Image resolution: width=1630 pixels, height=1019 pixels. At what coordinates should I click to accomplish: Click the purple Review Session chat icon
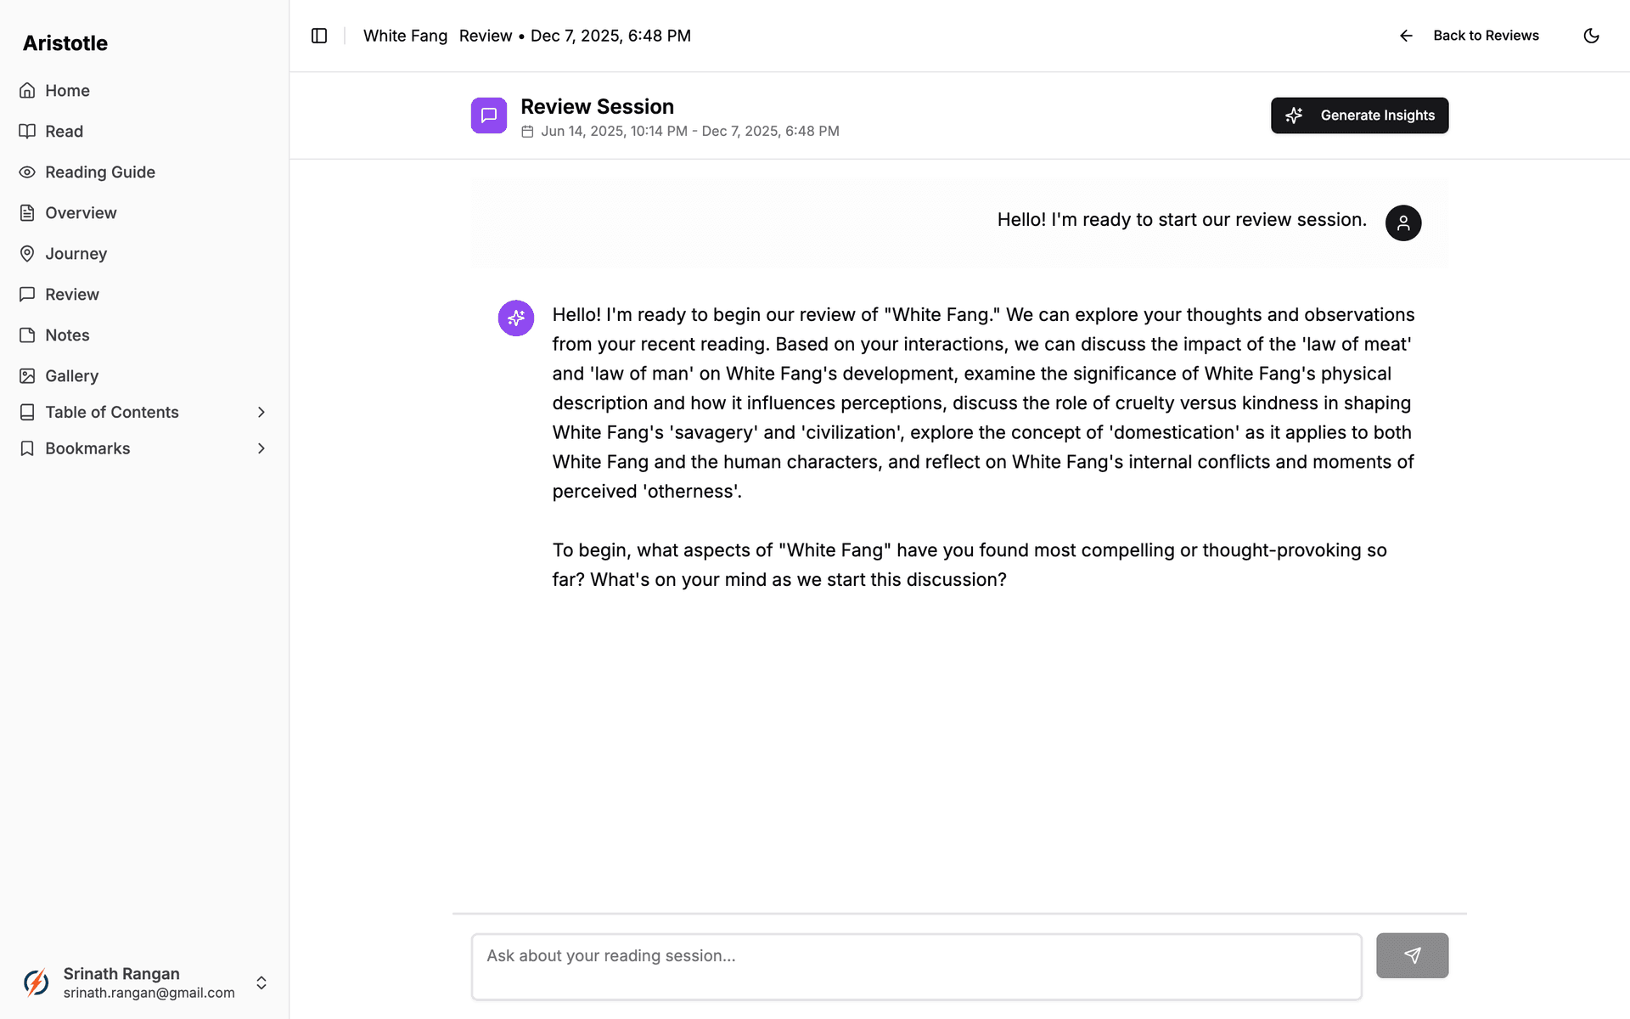point(489,115)
